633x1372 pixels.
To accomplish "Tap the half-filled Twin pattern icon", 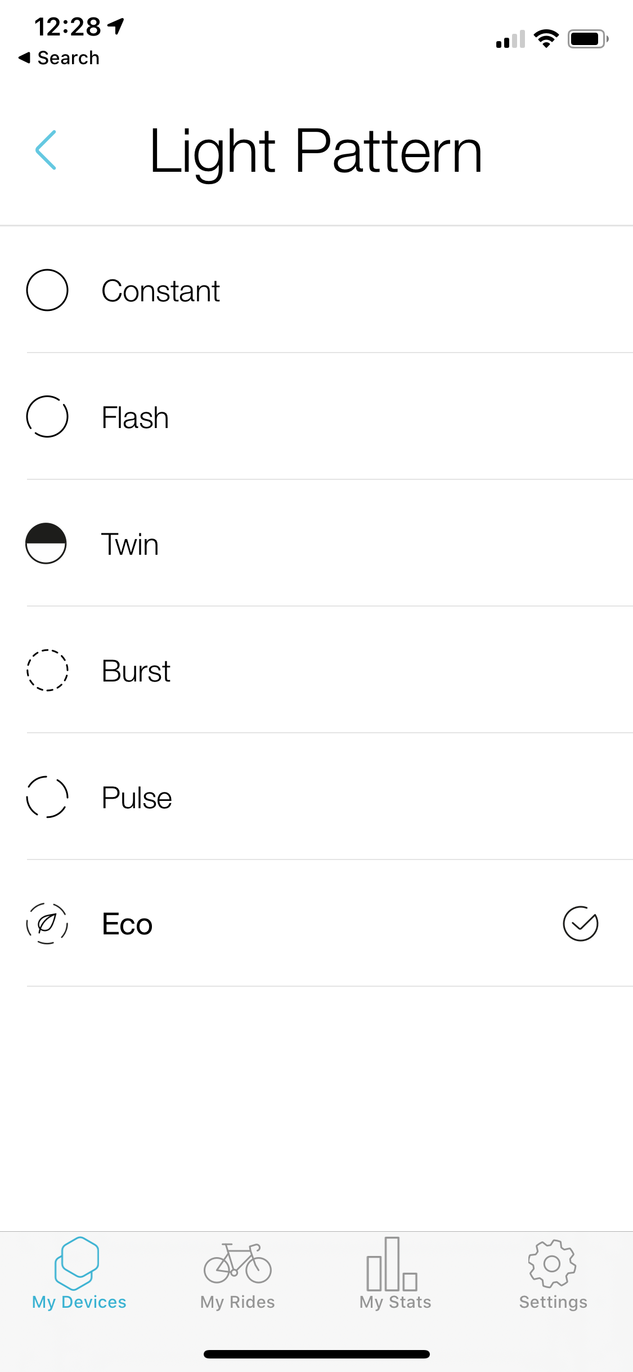I will coord(46,544).
